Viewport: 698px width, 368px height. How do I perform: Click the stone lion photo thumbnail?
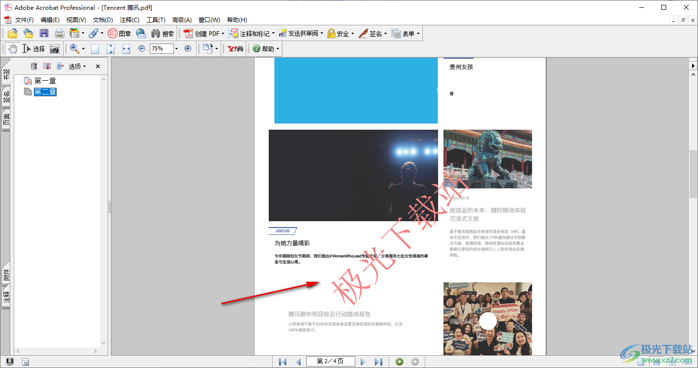click(488, 159)
